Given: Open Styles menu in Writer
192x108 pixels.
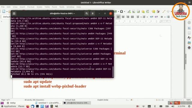Looking at the screenshot, I should (x=39, y=7).
